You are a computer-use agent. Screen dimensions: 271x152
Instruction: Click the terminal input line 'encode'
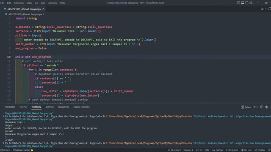(x=9, y=131)
